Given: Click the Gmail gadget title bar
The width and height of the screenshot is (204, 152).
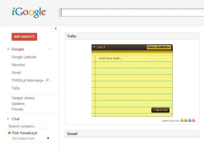Looking at the screenshot, I should [x=132, y=134].
